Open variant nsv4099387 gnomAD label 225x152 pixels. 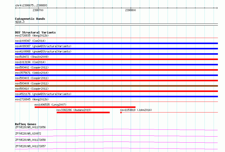pos(43,46)
